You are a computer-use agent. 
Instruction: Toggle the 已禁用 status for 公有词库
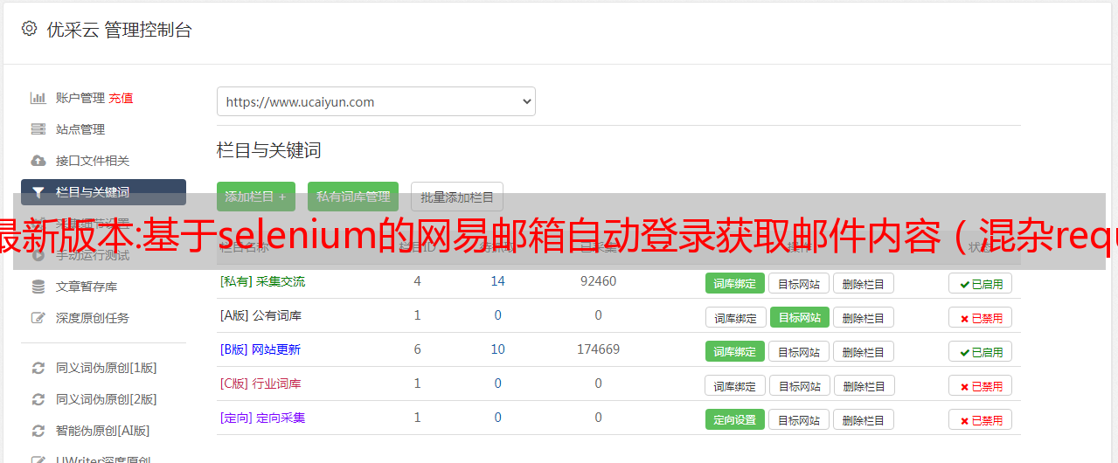tap(981, 317)
